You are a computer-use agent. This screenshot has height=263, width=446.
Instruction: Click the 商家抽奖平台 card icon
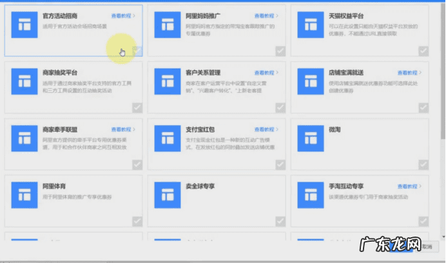click(x=24, y=81)
